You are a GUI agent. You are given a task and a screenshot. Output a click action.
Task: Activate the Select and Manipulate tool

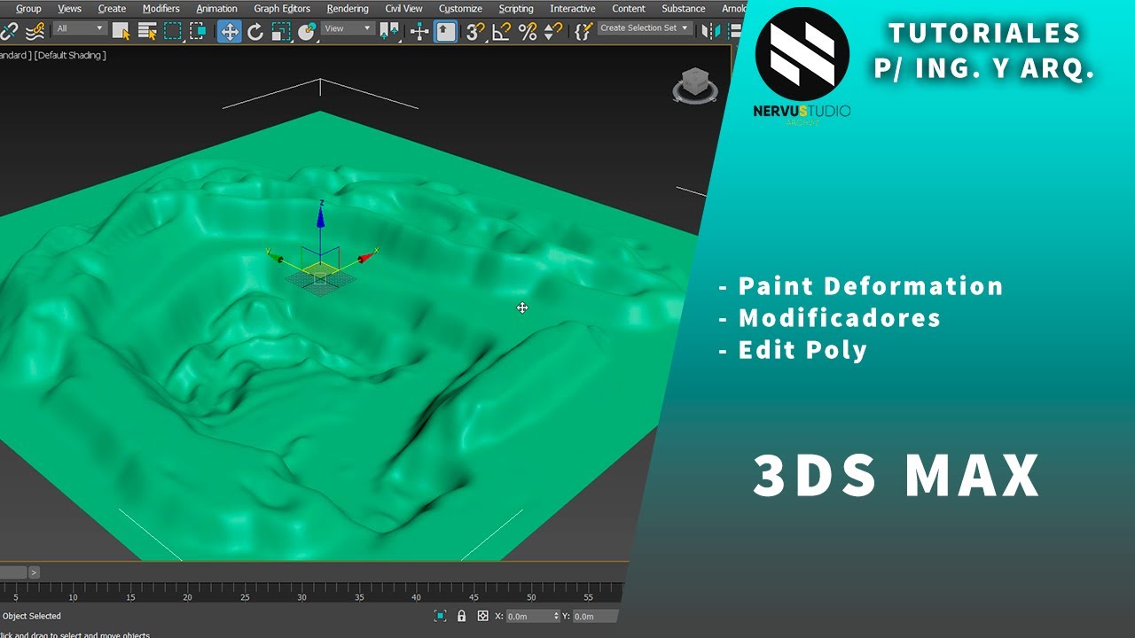tap(419, 32)
